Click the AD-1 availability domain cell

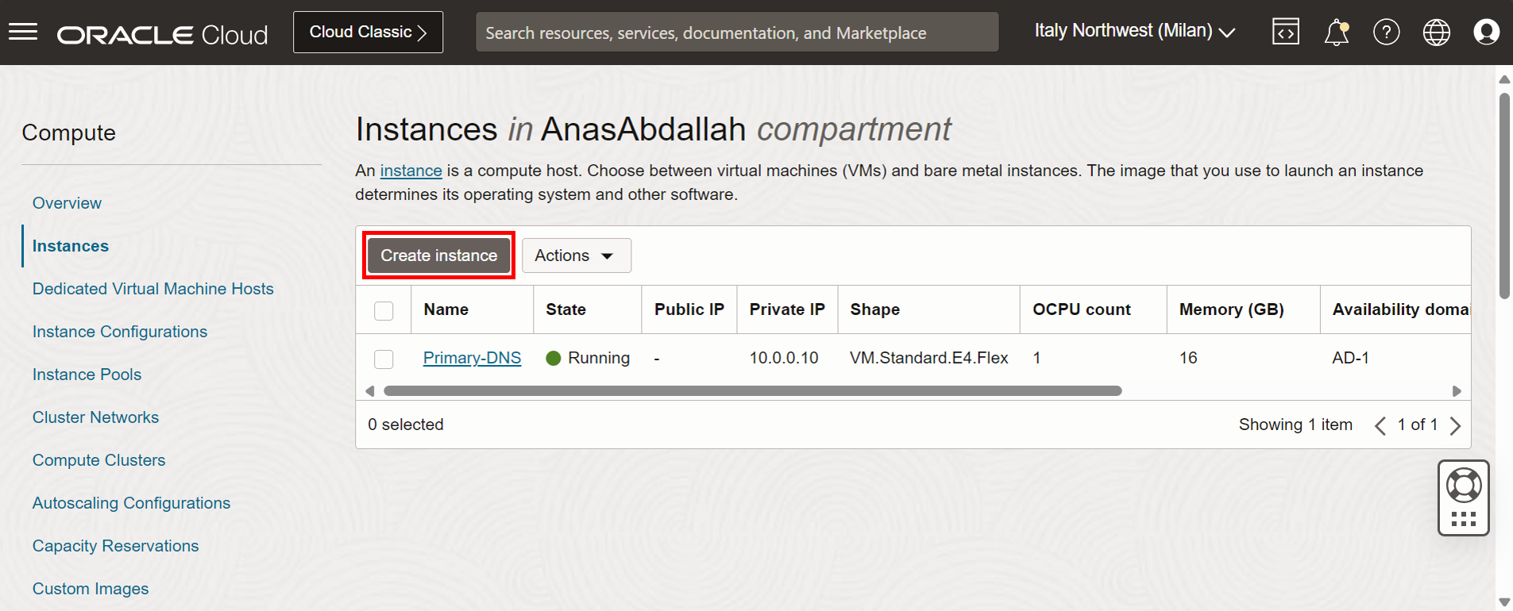(x=1350, y=358)
